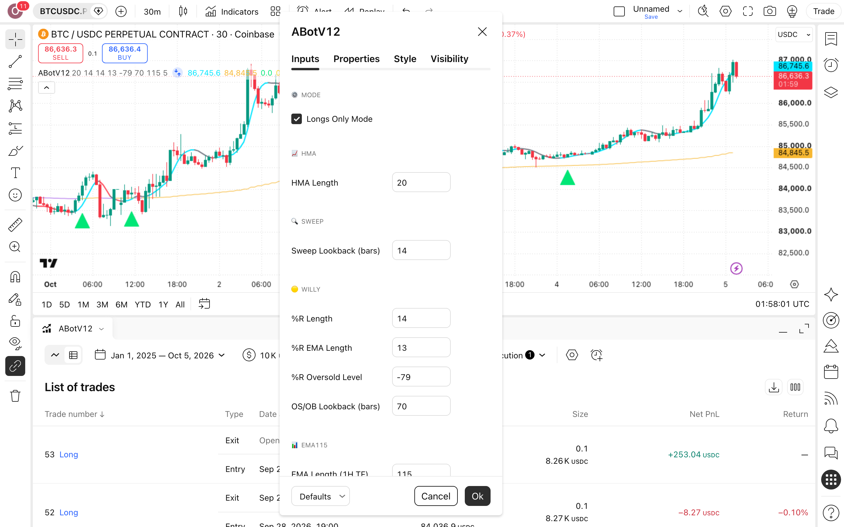
Task: Switch to the Properties tab
Action: point(356,59)
